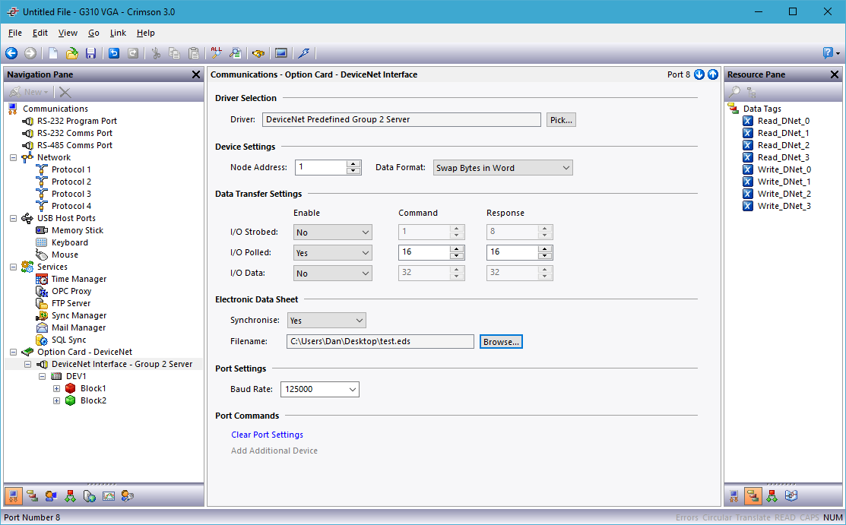Image resolution: width=846 pixels, height=525 pixels.
Task: Switch to Display Pages category in Navigation Pane
Action: click(51, 495)
